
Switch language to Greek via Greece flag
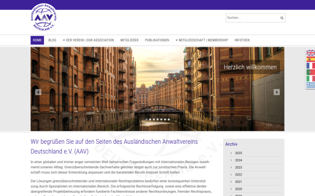(311, 85)
